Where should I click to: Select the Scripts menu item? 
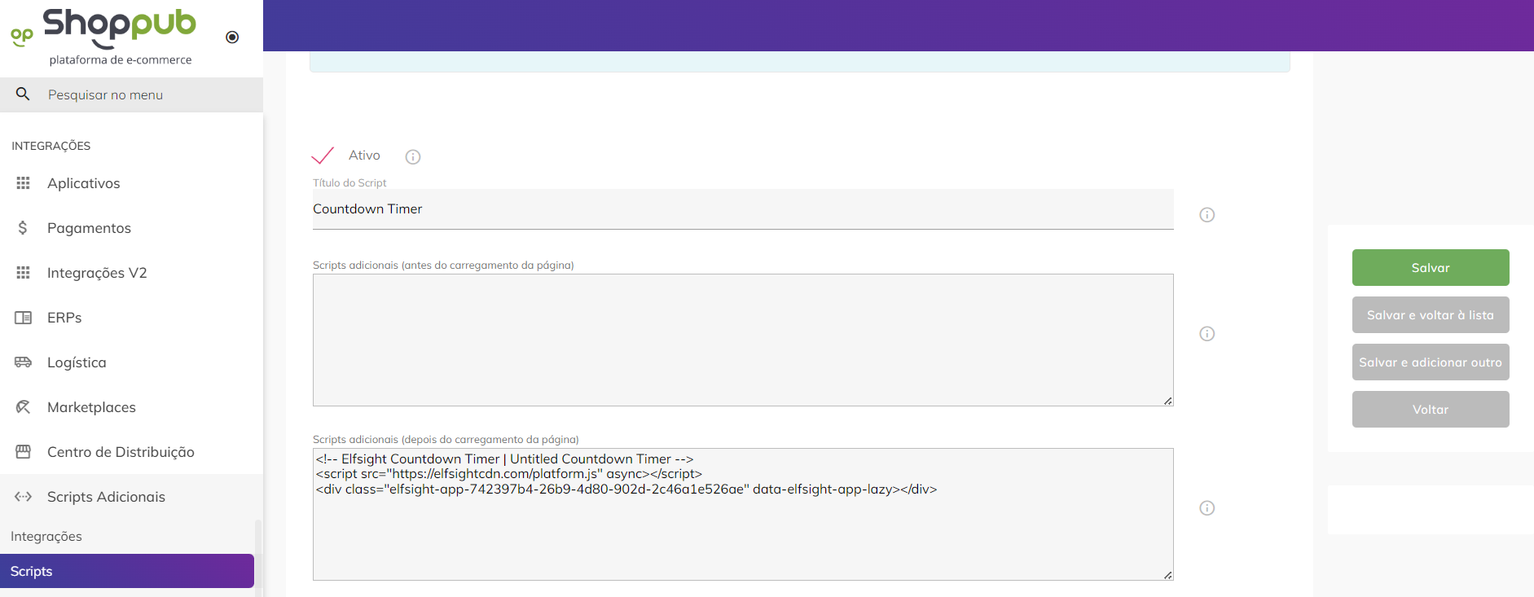126,571
